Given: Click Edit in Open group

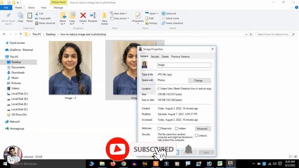Looking at the screenshot, I should click(x=149, y=18).
